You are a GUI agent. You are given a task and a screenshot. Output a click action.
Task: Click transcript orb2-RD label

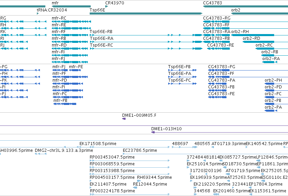(x=251, y=38)
